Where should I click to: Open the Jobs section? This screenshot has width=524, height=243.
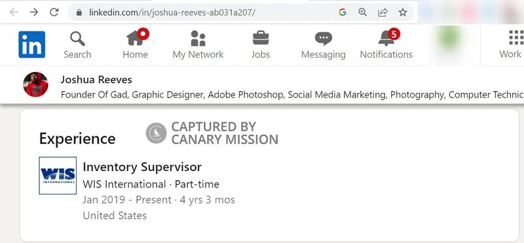click(261, 45)
